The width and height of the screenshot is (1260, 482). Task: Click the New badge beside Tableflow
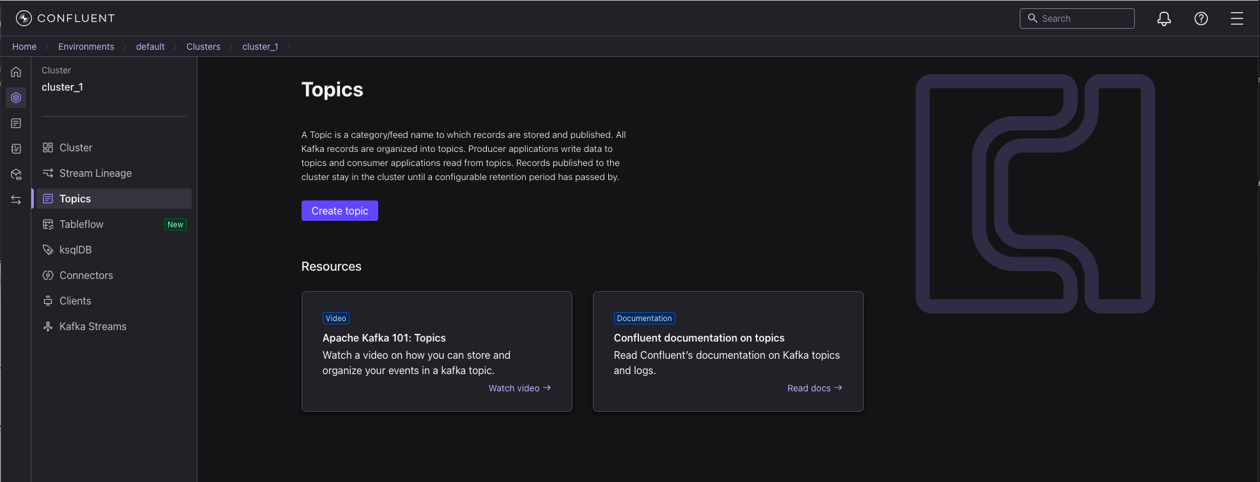tap(175, 225)
